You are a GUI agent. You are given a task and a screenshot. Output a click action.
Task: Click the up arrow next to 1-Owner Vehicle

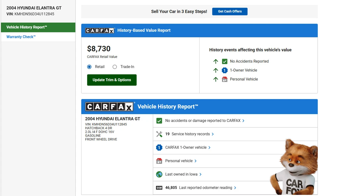[x=216, y=71]
